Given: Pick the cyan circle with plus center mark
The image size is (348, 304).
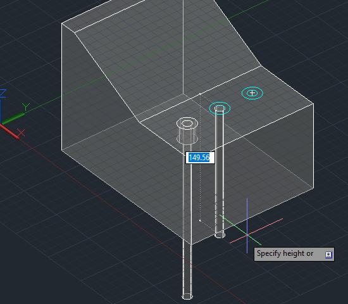Looking at the screenshot, I should pyautogui.click(x=252, y=93).
